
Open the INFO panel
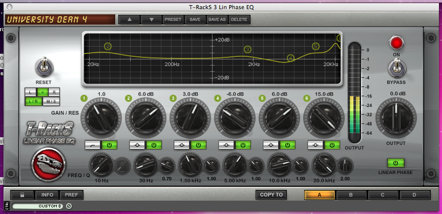point(47,195)
